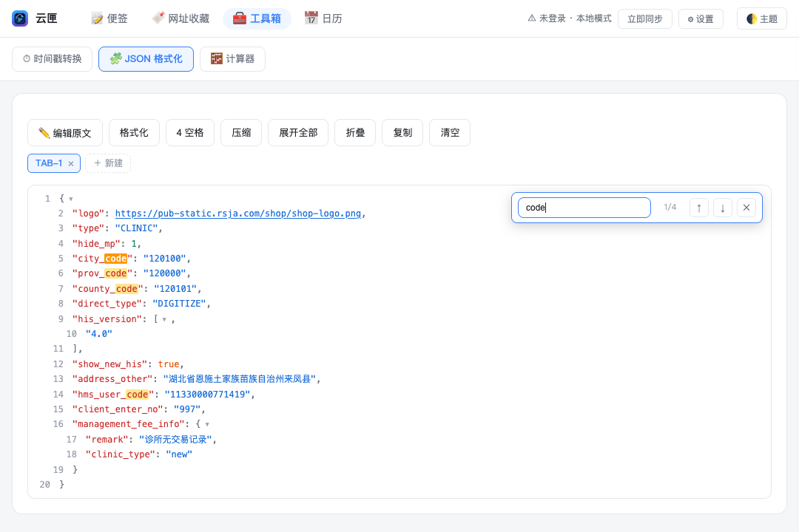799x532 pixels.
Task: Click 展开全部 to expand all nodes
Action: click(x=298, y=133)
